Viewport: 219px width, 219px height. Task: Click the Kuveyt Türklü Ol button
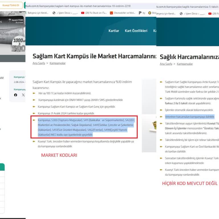[x=11, y=5]
